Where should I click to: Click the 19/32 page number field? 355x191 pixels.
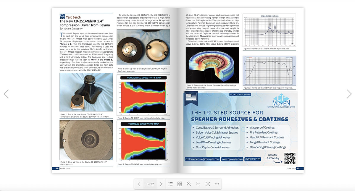tap(150, 184)
